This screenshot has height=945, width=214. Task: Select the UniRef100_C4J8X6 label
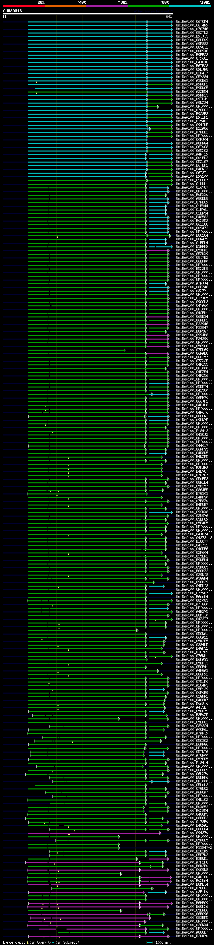[x=192, y=62]
